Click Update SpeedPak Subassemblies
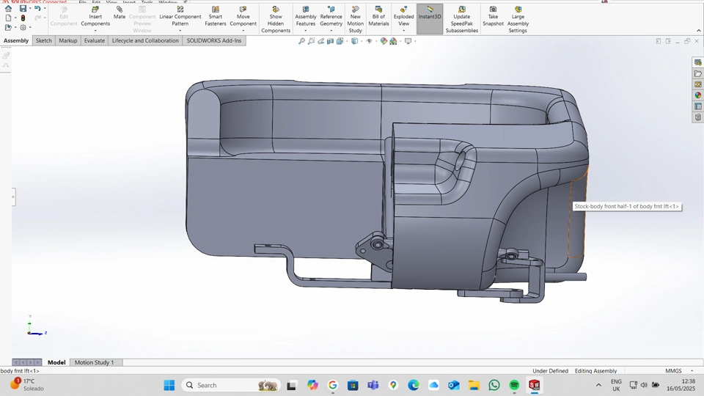 [462, 10]
